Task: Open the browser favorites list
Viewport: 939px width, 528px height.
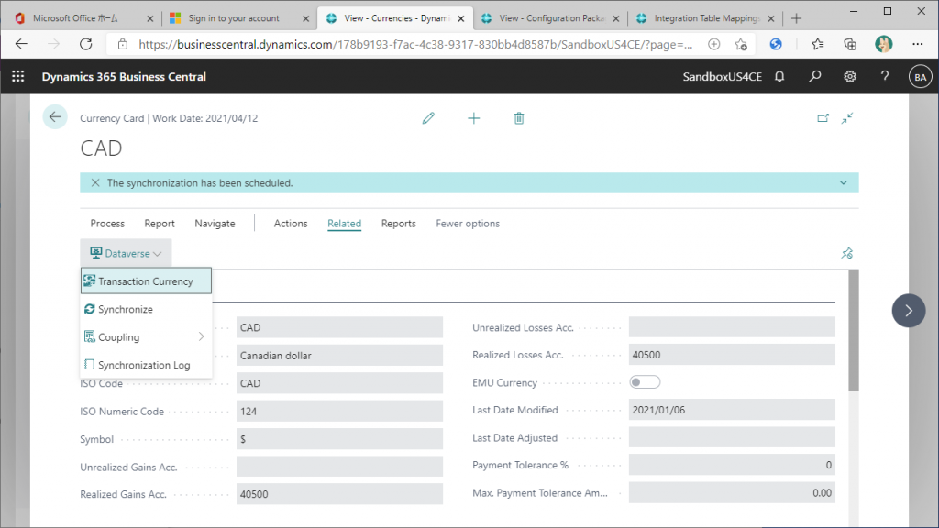Action: [817, 44]
